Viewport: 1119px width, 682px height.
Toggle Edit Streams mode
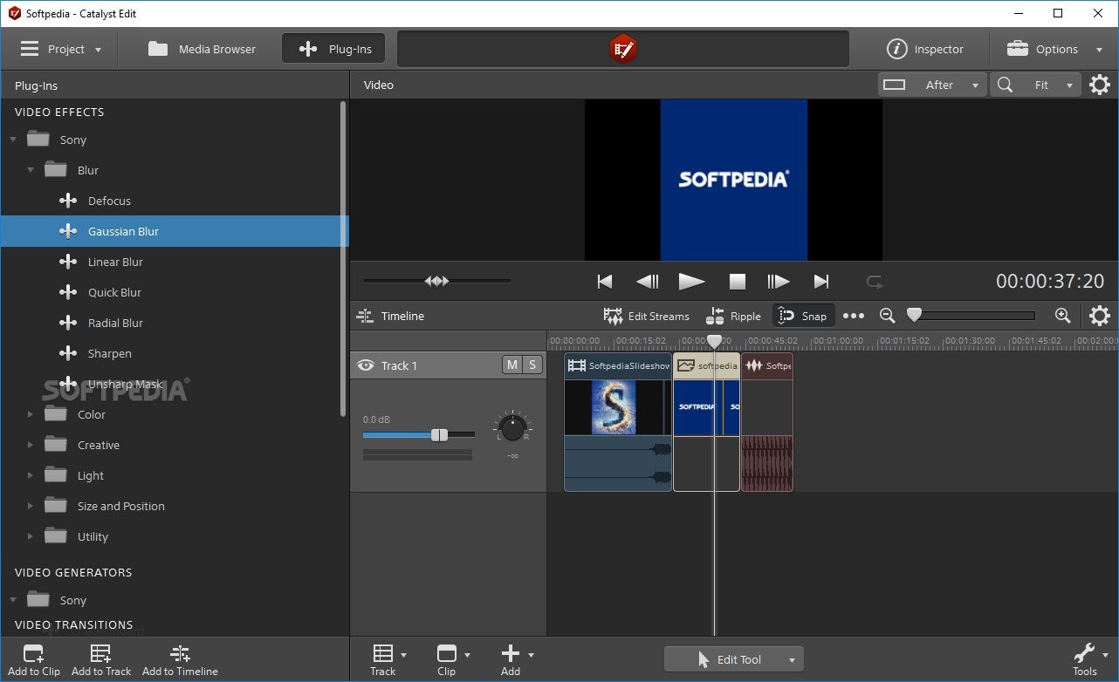647,316
